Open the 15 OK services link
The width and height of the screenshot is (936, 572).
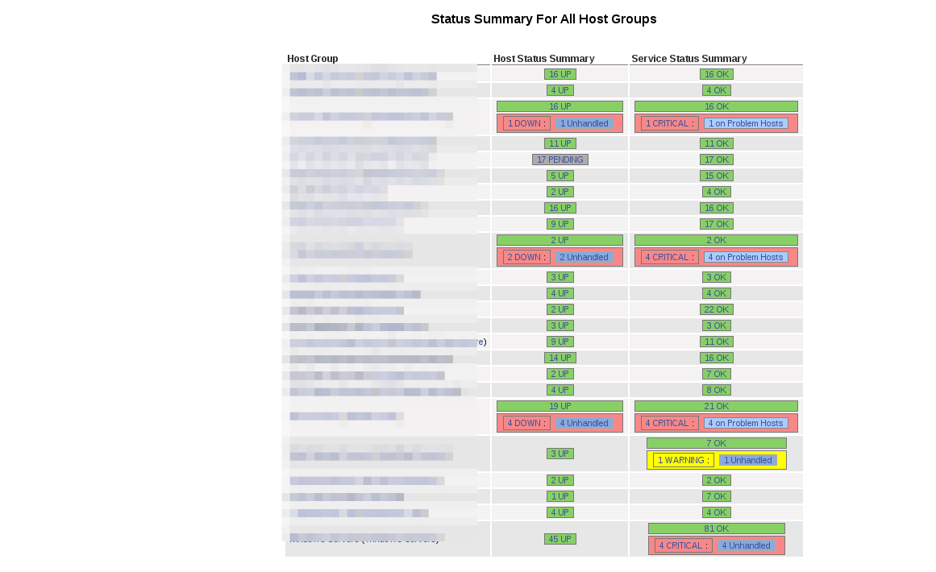[716, 176]
